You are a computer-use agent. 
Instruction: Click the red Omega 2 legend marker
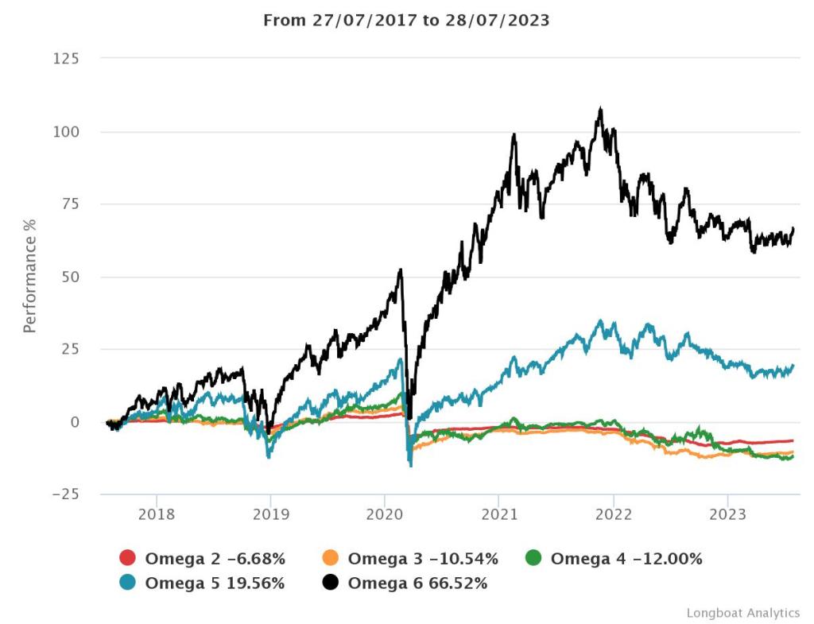coord(129,559)
